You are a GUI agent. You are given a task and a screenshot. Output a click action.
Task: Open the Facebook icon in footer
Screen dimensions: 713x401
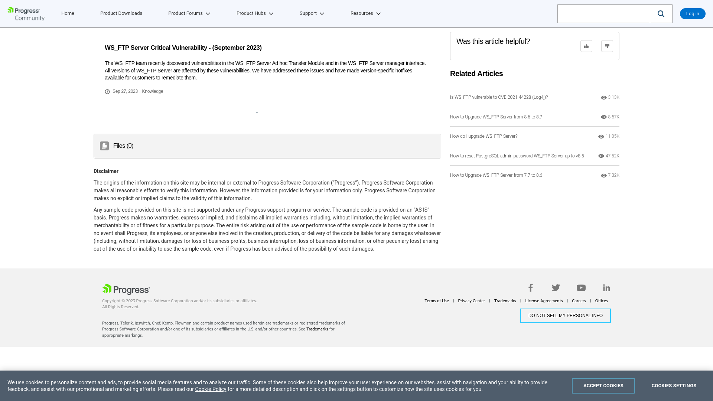pos(531,288)
